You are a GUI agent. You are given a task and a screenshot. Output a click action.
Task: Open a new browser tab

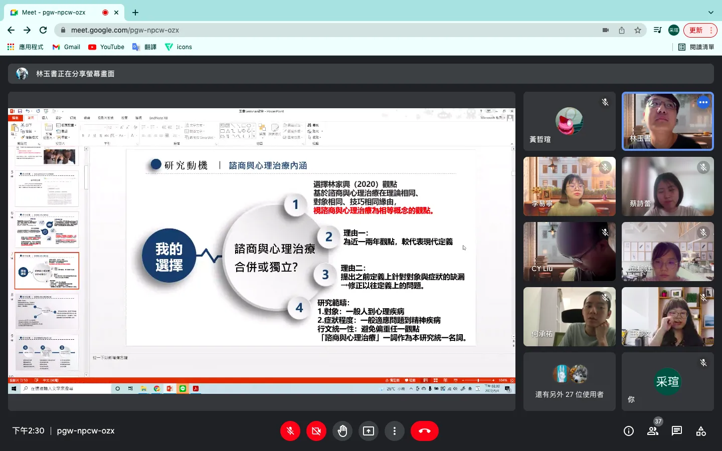(135, 13)
